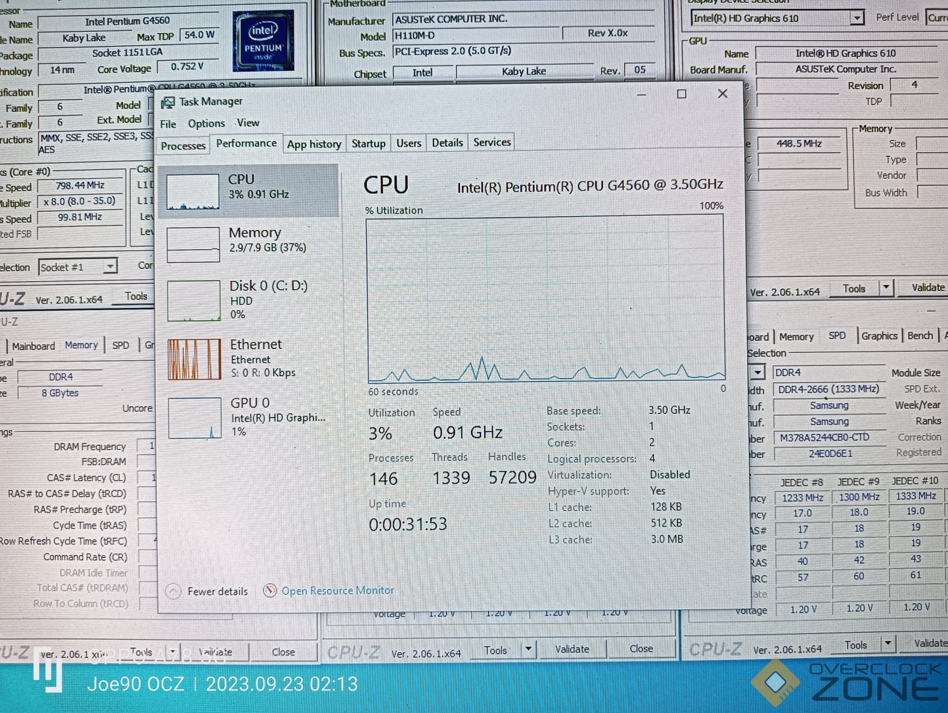This screenshot has width=948, height=713.
Task: Click Validate in bottom-right CPU-Z window
Action: pyautogui.click(x=930, y=643)
